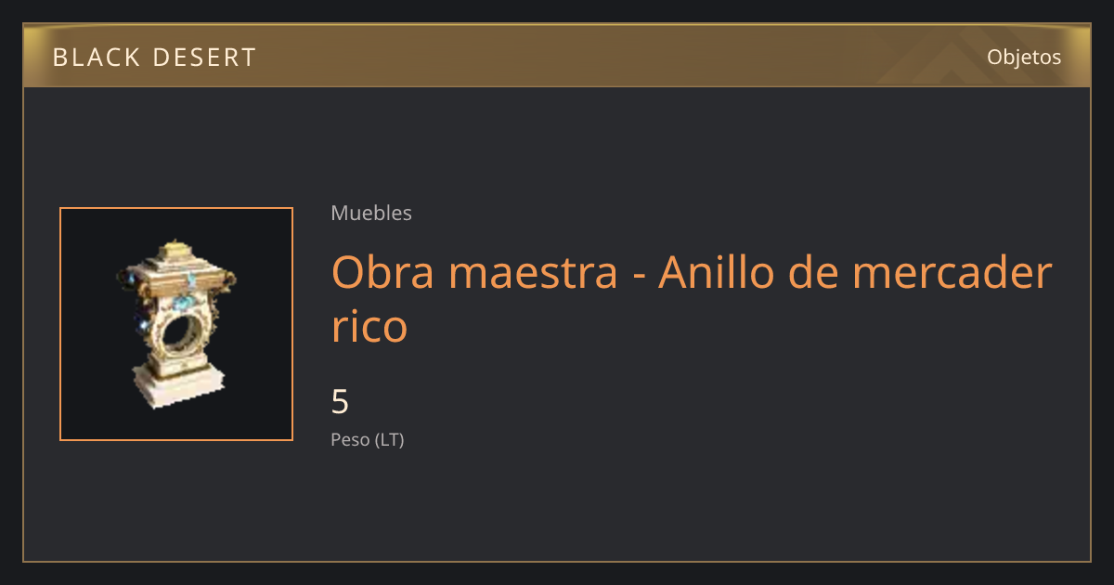Click the word mercader in the title
This screenshot has height=585, width=1114.
point(953,273)
